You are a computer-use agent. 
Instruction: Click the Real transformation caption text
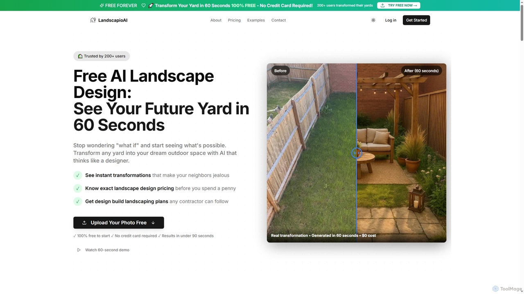pyautogui.click(x=323, y=236)
